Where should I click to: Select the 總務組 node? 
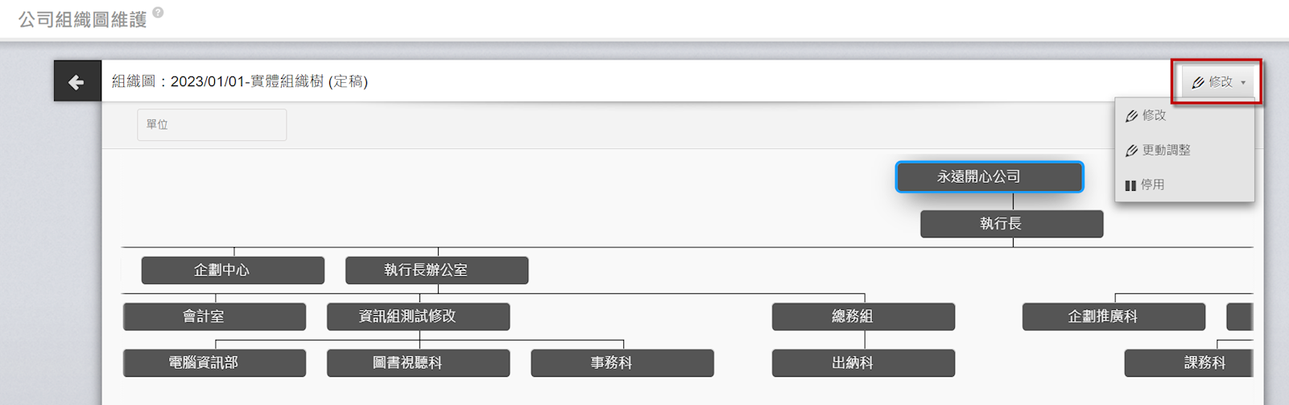point(863,317)
